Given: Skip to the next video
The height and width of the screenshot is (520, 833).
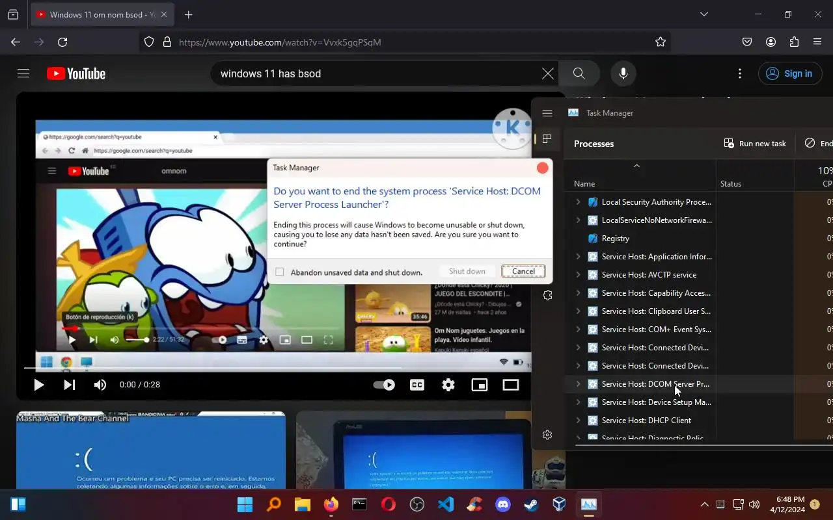Looking at the screenshot, I should pyautogui.click(x=69, y=385).
